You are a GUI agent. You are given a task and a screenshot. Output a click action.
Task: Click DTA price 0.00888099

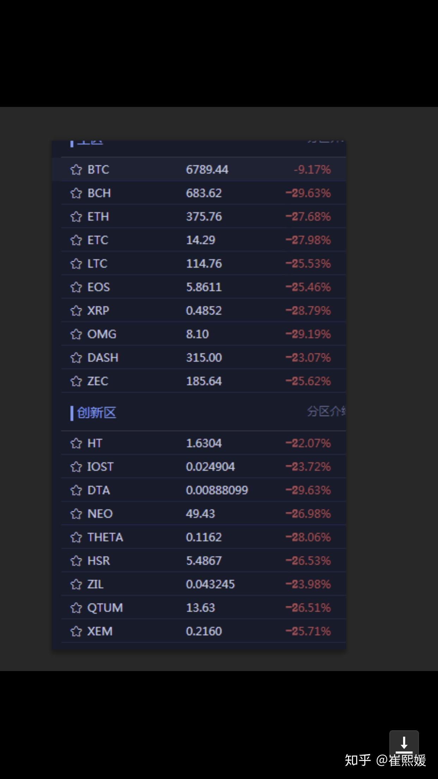tap(217, 490)
